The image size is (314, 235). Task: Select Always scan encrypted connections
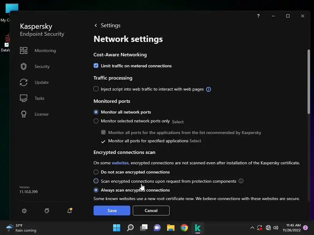pos(96,190)
